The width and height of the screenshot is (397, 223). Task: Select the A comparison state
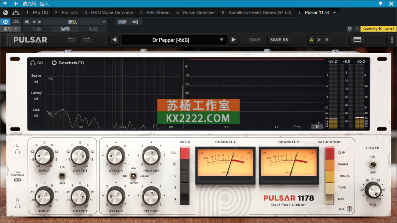point(311,40)
